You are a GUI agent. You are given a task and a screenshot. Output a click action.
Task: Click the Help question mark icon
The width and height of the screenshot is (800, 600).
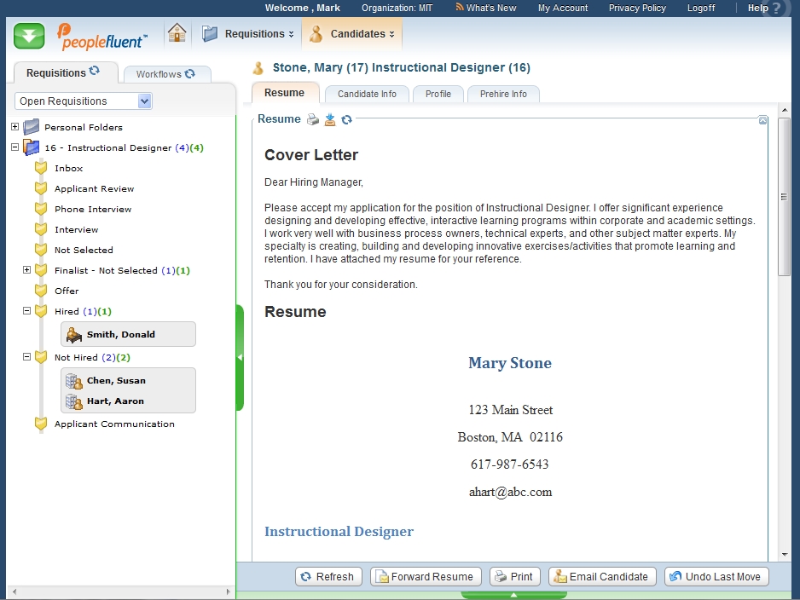775,9
